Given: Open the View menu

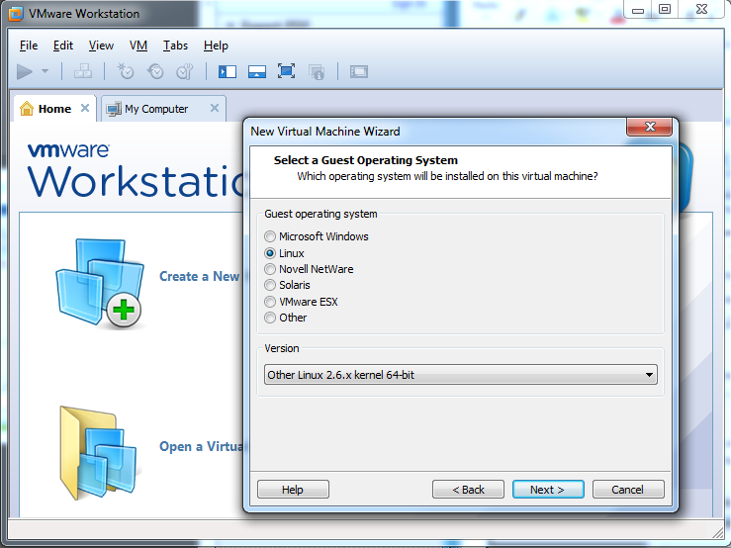Looking at the screenshot, I should click(101, 46).
